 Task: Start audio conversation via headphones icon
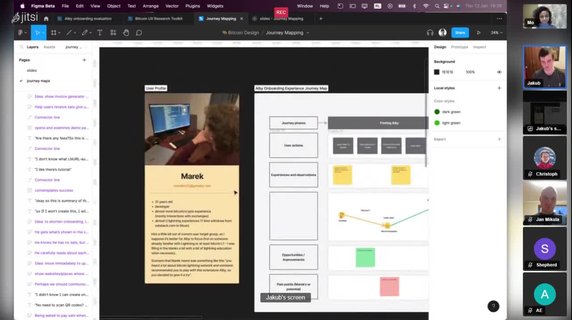coord(430,33)
